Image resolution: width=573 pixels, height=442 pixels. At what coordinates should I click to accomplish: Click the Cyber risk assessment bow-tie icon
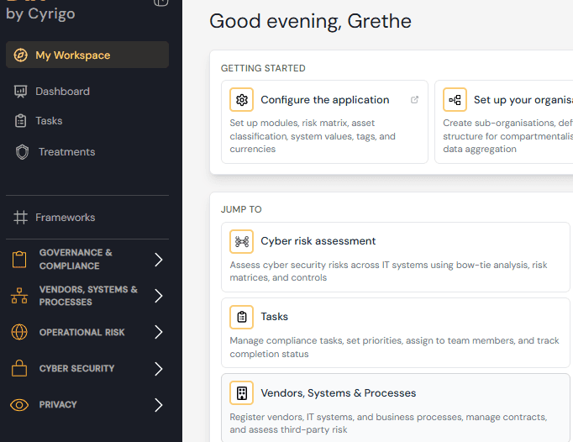pos(242,241)
